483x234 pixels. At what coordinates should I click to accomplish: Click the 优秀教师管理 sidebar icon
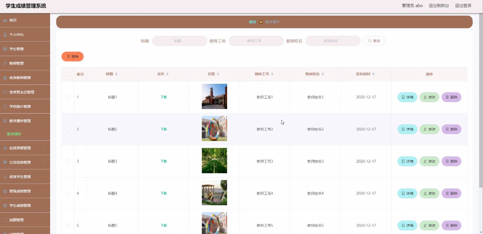[x=5, y=78]
